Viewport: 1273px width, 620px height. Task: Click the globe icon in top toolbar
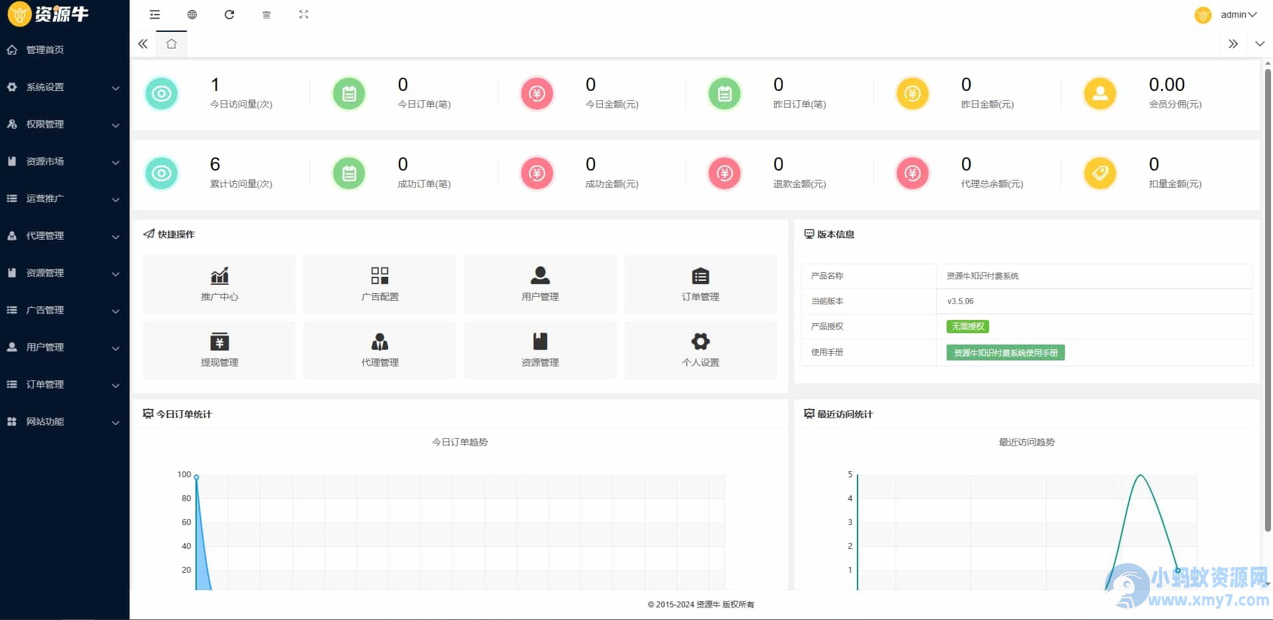click(192, 15)
